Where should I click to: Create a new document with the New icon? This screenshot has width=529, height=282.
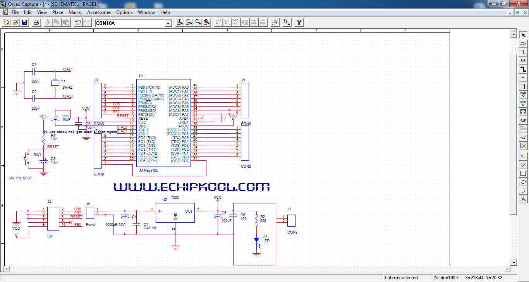point(6,22)
